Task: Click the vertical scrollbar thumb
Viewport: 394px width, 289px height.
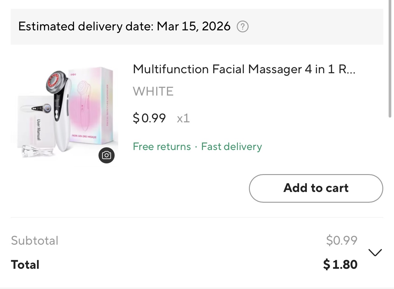Action: (x=390, y=60)
